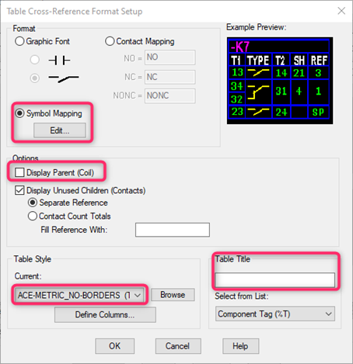Open the Component Tag (%T) dropdown list
The image size is (353, 364).
click(275, 314)
